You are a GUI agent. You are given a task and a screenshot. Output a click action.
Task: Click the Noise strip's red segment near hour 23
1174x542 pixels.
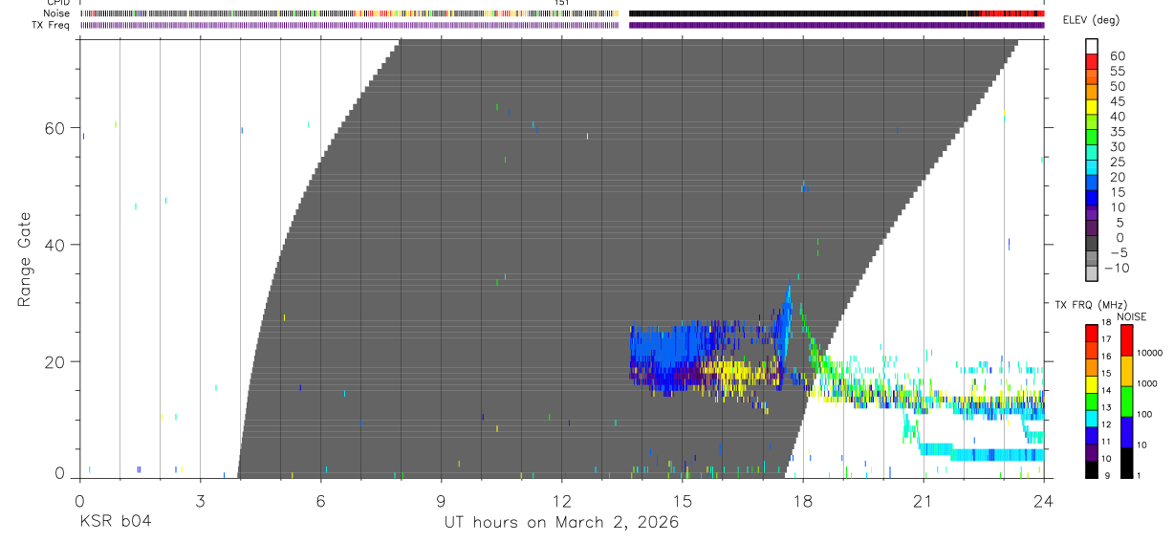1012,13
